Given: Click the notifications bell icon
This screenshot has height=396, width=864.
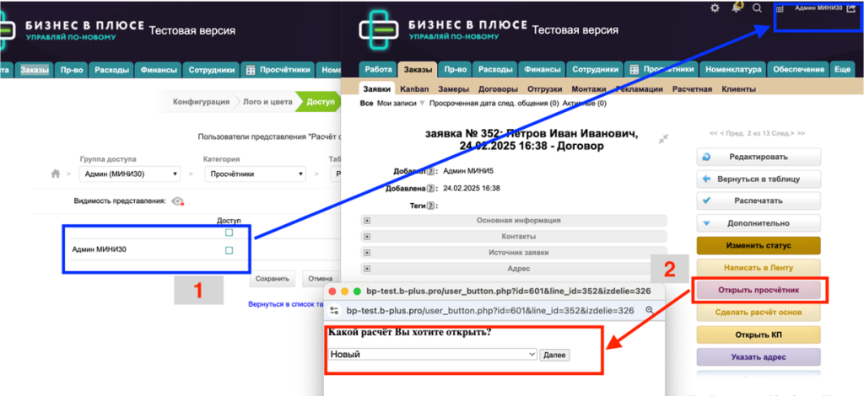Looking at the screenshot, I should click(x=736, y=8).
